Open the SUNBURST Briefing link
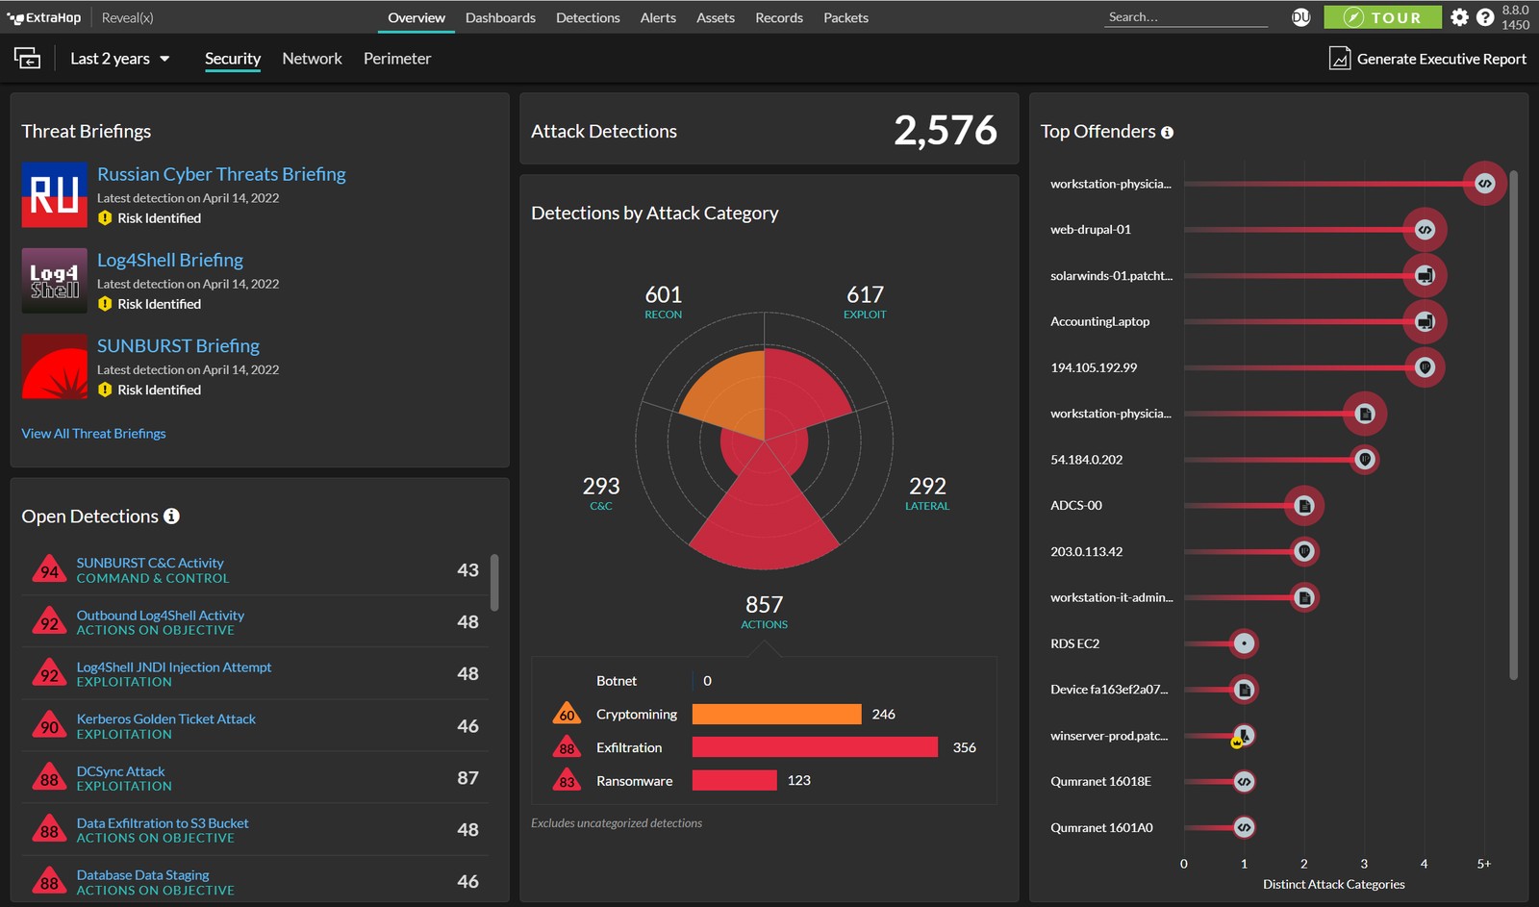This screenshot has height=907, width=1539. click(x=178, y=345)
